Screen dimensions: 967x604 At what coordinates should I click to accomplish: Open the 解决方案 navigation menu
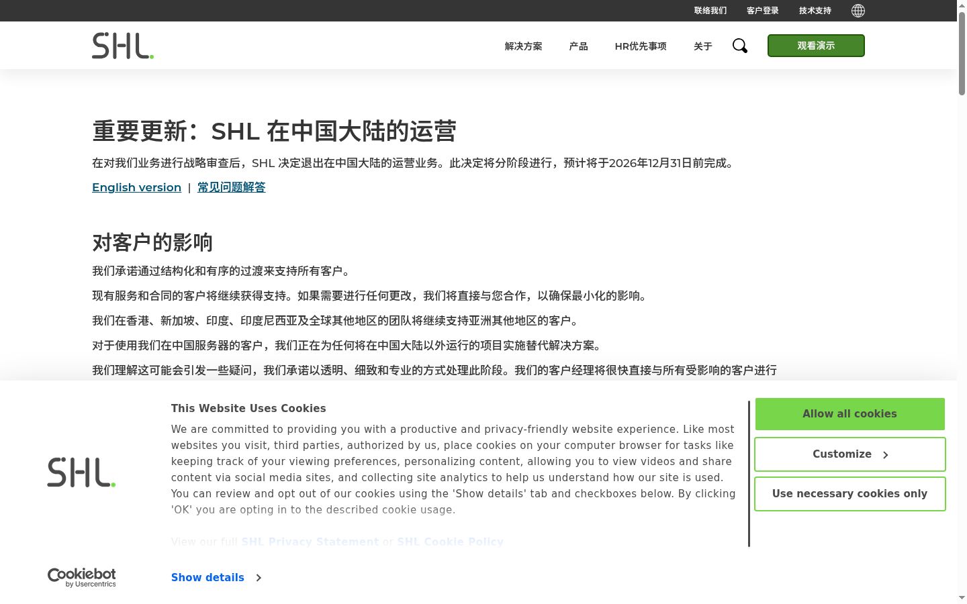524,46
